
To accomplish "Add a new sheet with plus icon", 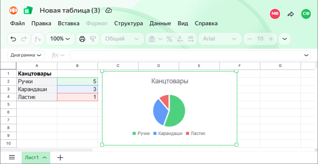I will tap(60, 157).
